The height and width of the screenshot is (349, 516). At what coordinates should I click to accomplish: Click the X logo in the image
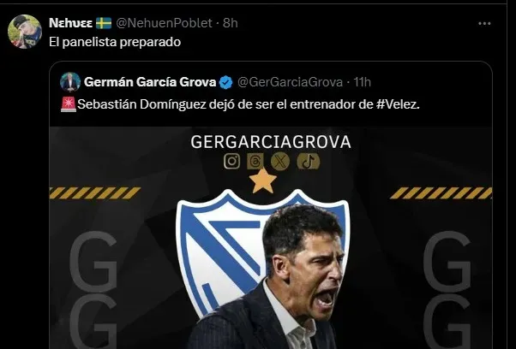[x=279, y=161]
